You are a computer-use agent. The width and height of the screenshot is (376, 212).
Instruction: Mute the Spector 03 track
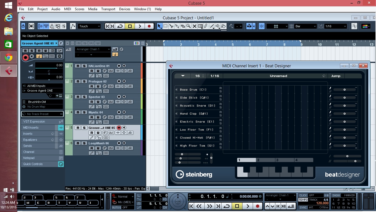click(x=77, y=97)
